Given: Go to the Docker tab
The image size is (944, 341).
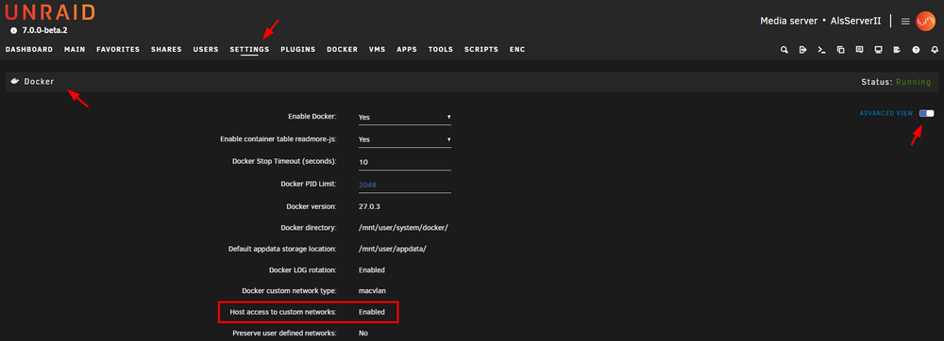Looking at the screenshot, I should [x=342, y=50].
